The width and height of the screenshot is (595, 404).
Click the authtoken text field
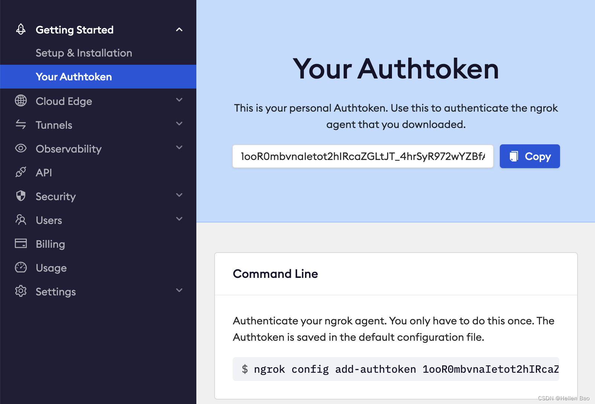(x=363, y=156)
